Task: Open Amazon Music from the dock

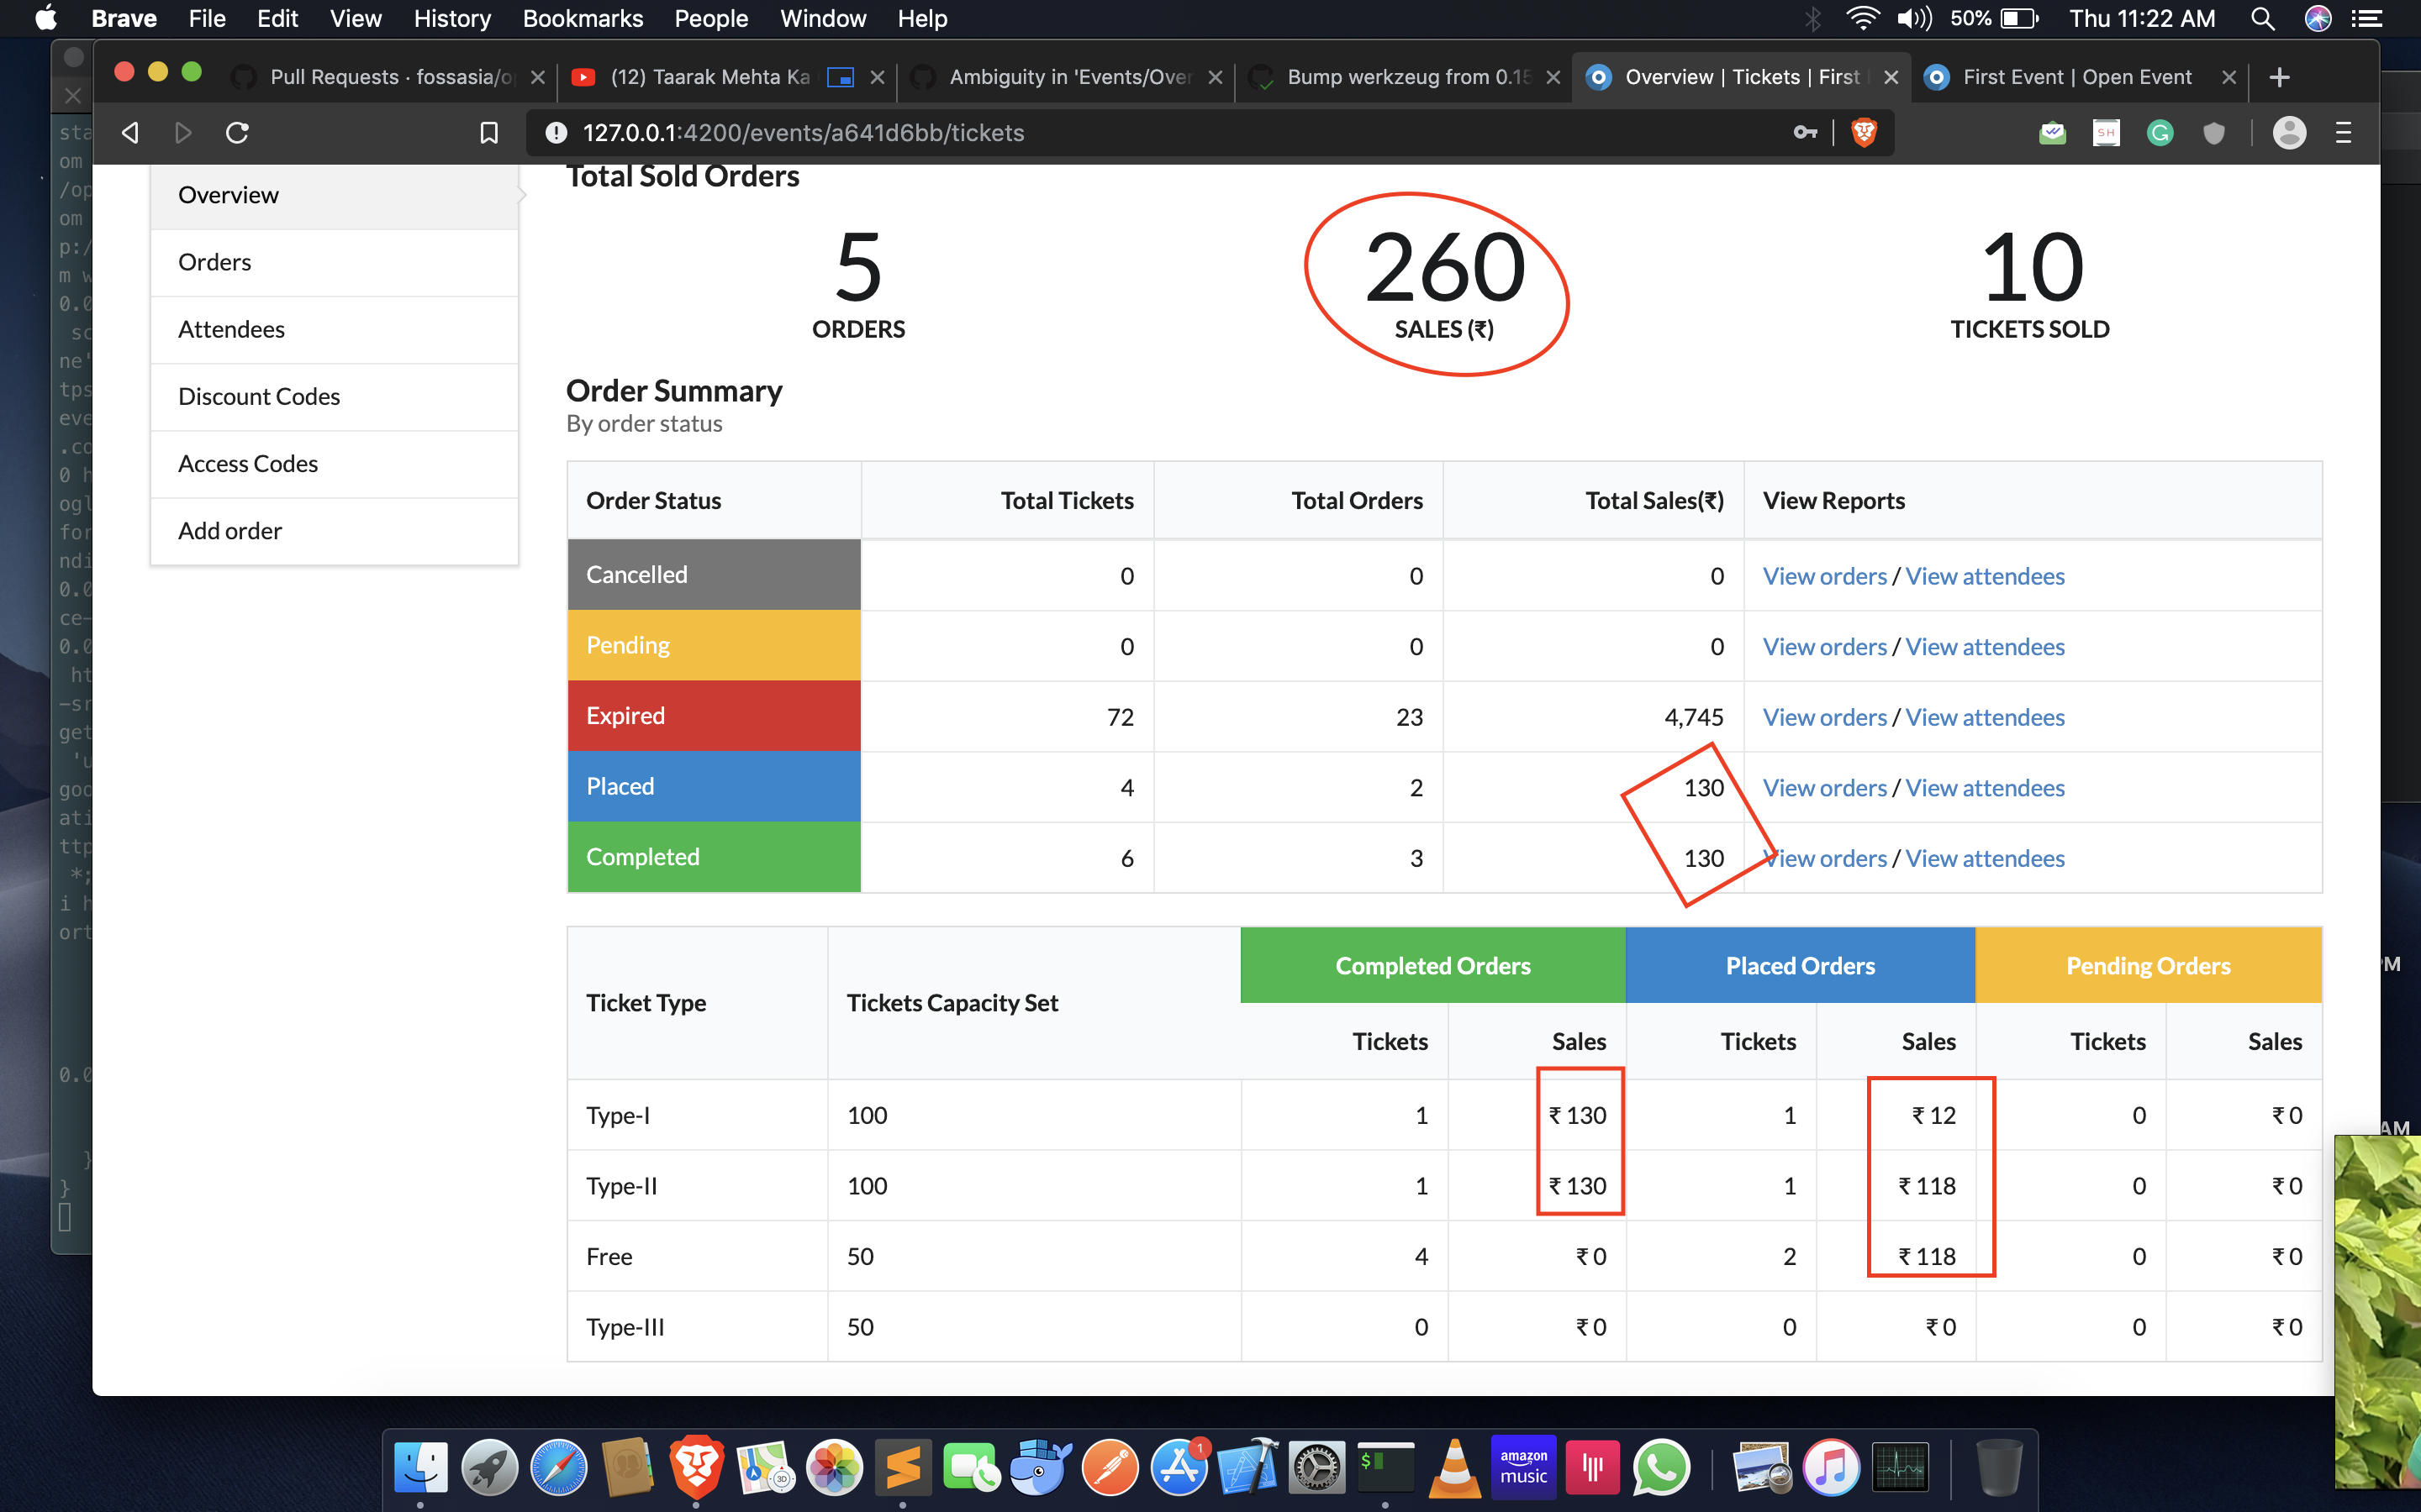Action: pyautogui.click(x=1522, y=1468)
